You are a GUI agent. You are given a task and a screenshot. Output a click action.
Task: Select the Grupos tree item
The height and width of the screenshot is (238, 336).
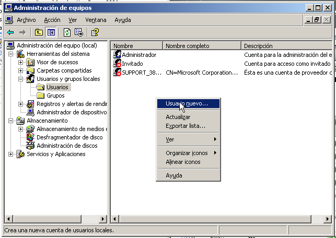[55, 96]
